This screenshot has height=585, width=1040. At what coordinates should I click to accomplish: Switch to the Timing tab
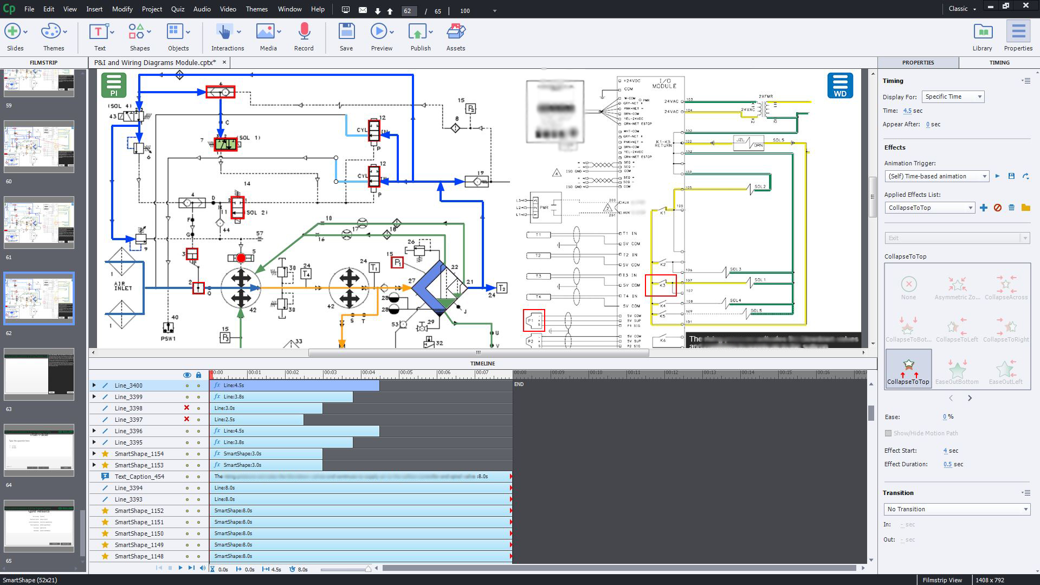point(999,62)
